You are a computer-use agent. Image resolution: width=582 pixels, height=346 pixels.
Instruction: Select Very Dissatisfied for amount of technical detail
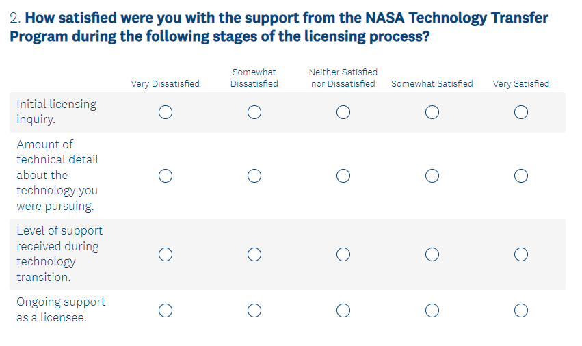pos(165,176)
